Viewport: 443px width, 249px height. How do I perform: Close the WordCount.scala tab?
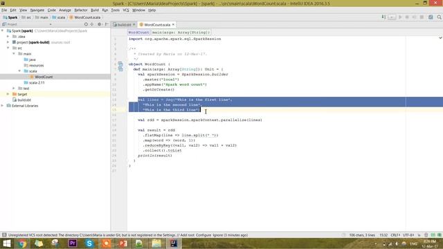173,25
